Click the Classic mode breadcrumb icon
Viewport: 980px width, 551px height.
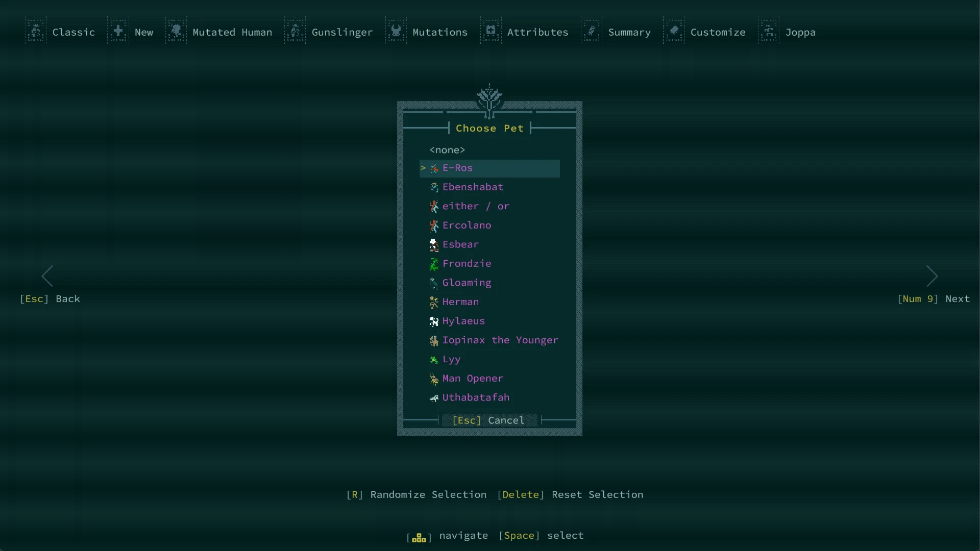pos(36,32)
